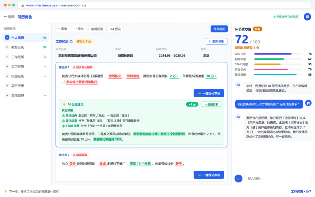Click the first AI avatar in chat
Viewport: 315px width, 197px height.
tap(238, 85)
